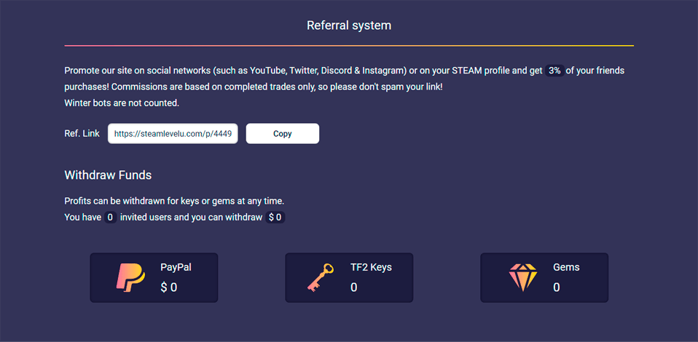
Task: Click the TF2 Keys 0 balance
Action: click(x=354, y=287)
